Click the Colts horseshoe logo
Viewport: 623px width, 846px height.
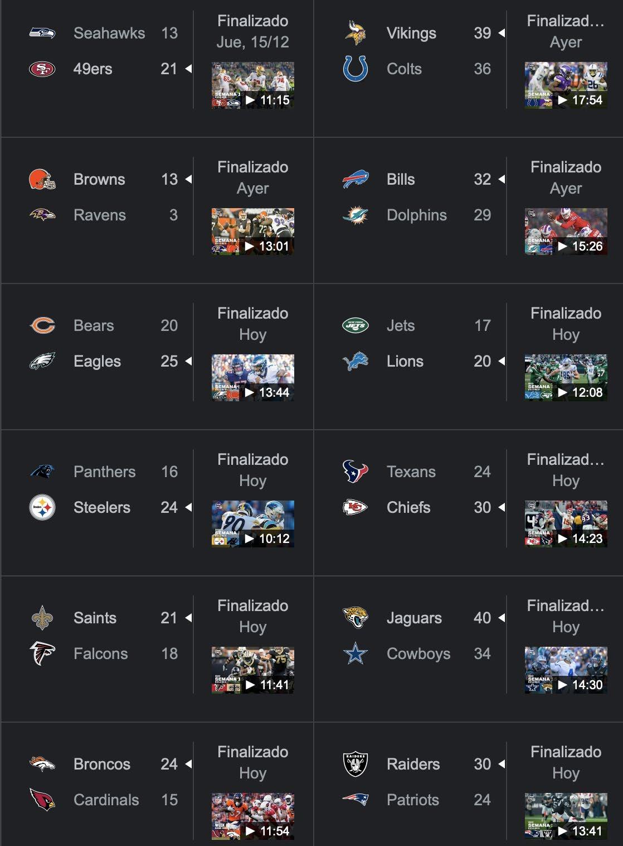coord(356,69)
